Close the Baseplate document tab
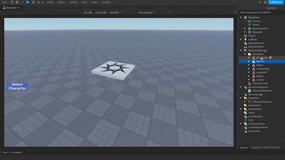 pos(19,8)
